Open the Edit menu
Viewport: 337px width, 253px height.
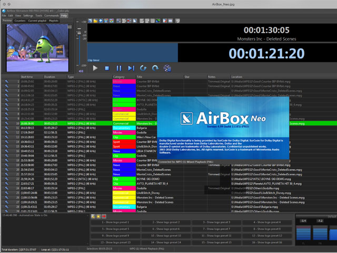(11, 15)
